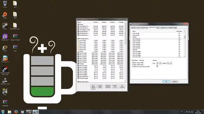Open the folder right of the Steam shortcut

pyautogui.click(x=15, y=26)
